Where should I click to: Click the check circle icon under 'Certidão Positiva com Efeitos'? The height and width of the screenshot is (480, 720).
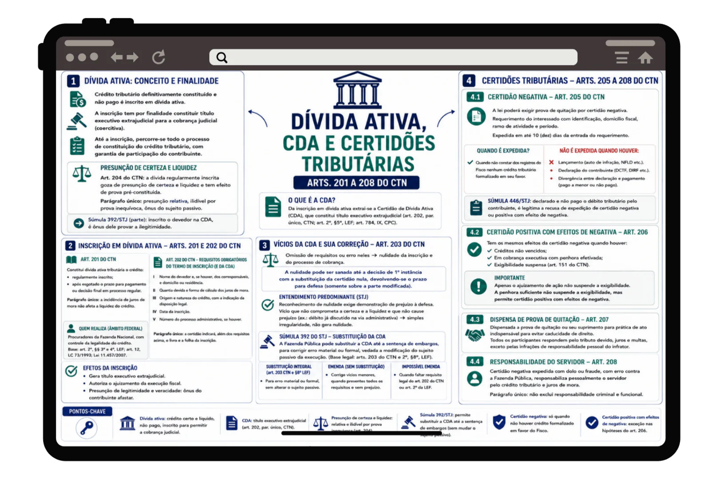(x=474, y=249)
